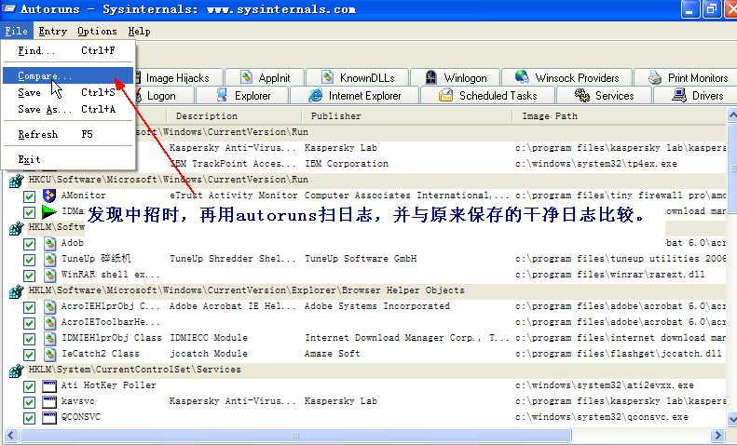
Task: Switch to the Winlogon tab
Action: 455,77
